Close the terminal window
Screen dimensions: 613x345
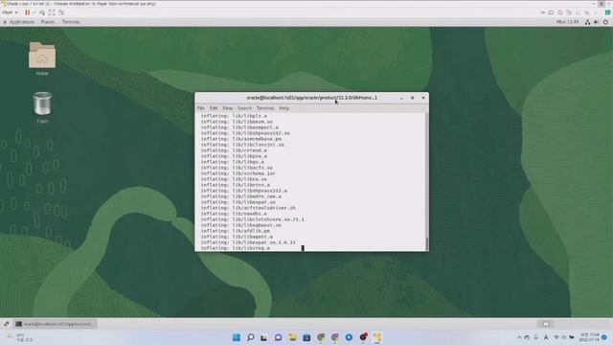tap(423, 98)
